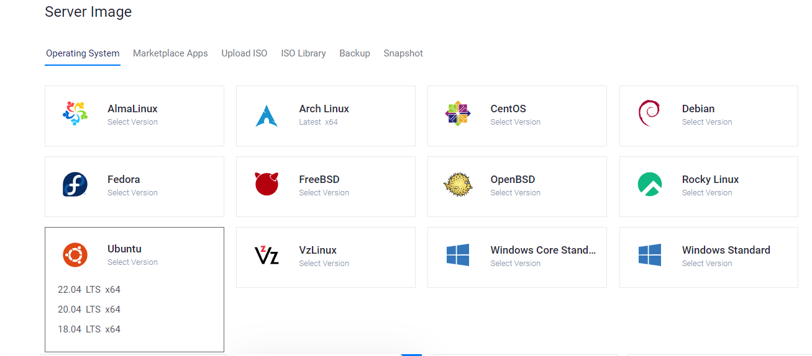Click the Windows Standard name label

pyautogui.click(x=726, y=250)
